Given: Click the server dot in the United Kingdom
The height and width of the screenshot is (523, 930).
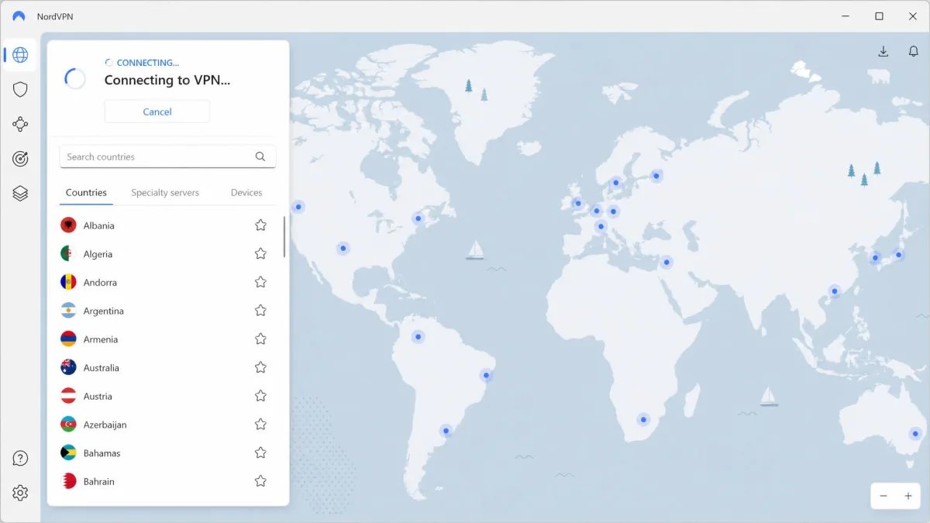Looking at the screenshot, I should click(x=577, y=204).
